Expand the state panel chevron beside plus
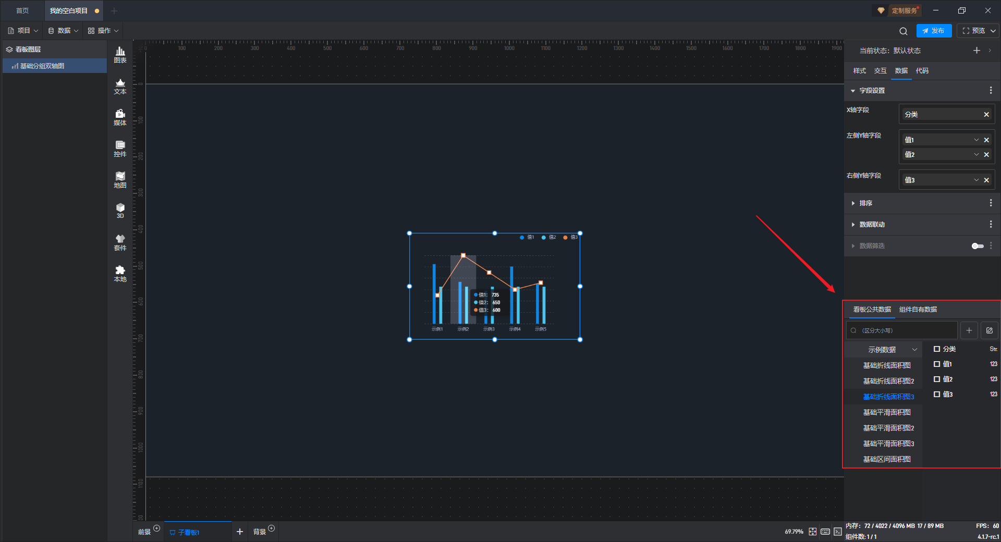Viewport: 1001px width, 542px height. 990,51
